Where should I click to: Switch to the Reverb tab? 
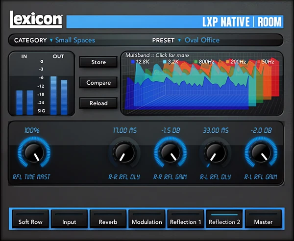108,219
